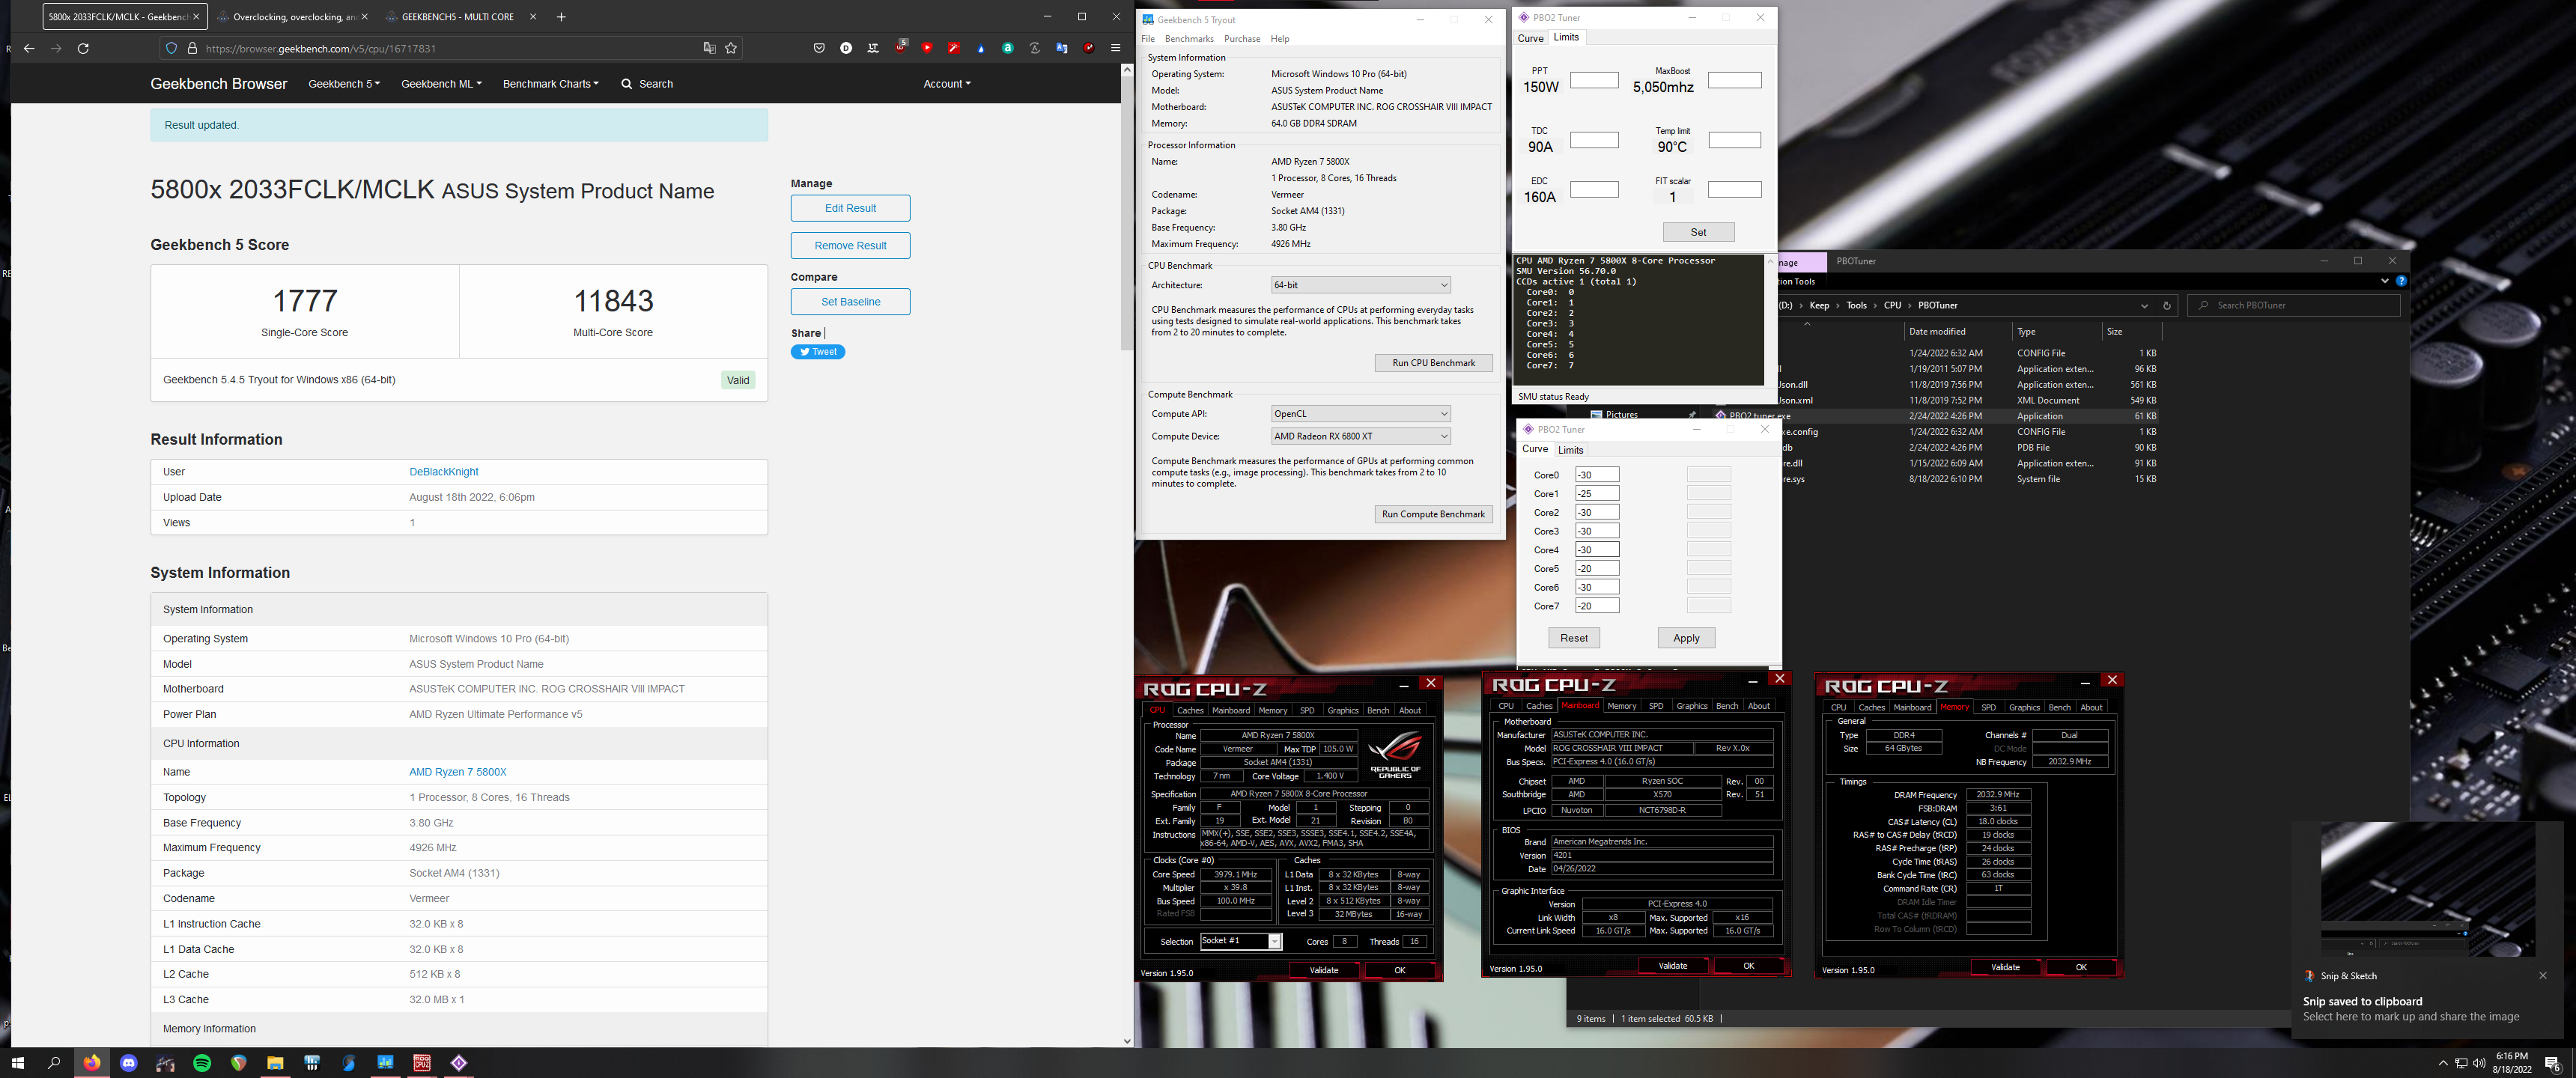Click Validate in the left CPU-Z window
2576x1078 pixels.
pos(1323,970)
